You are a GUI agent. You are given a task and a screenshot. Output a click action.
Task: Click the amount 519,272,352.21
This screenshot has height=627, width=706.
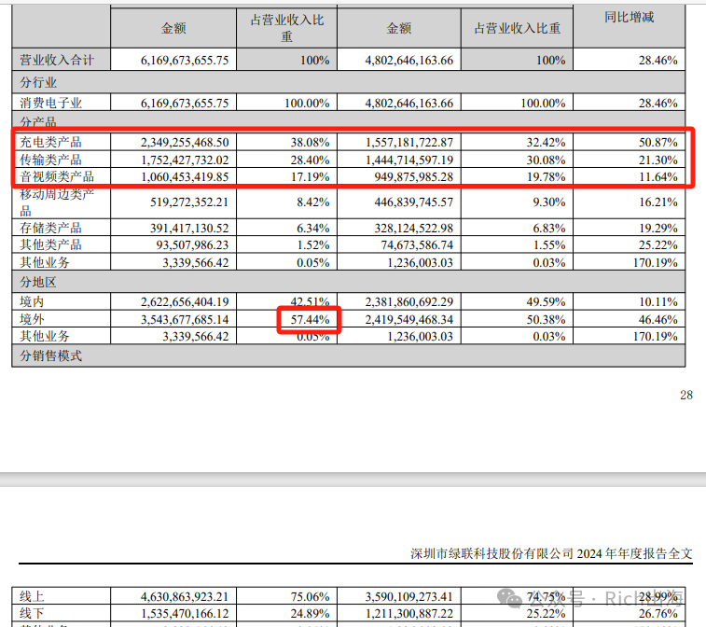(x=189, y=202)
